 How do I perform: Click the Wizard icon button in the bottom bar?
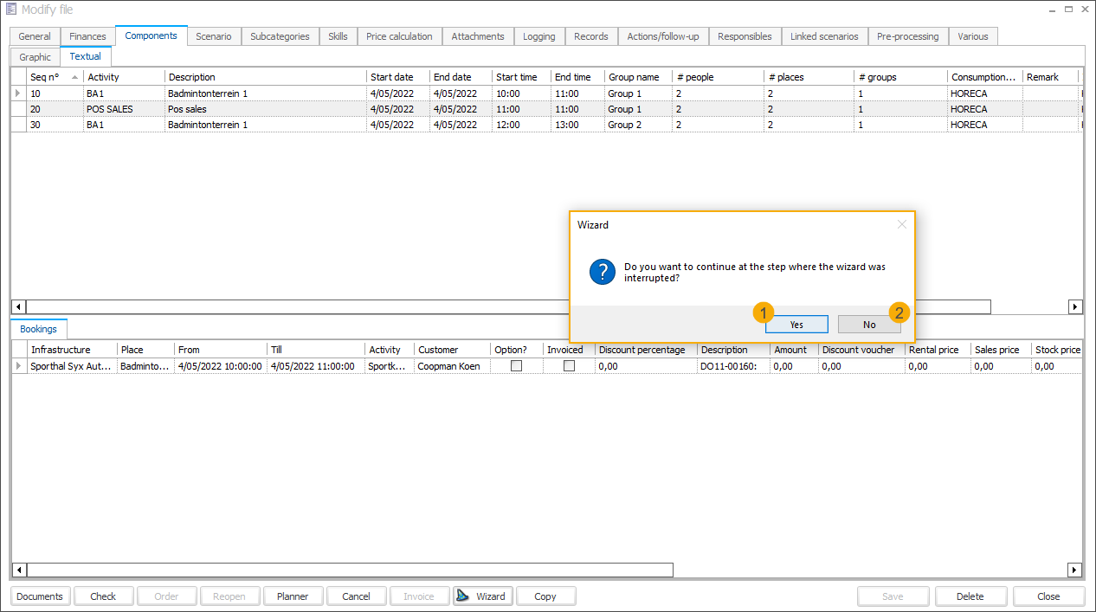point(482,596)
